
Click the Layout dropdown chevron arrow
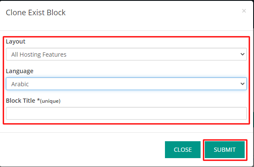tap(242, 54)
